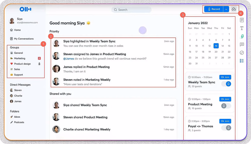
Task: Open the transcript document icon in right rail
Action: (x=242, y=20)
